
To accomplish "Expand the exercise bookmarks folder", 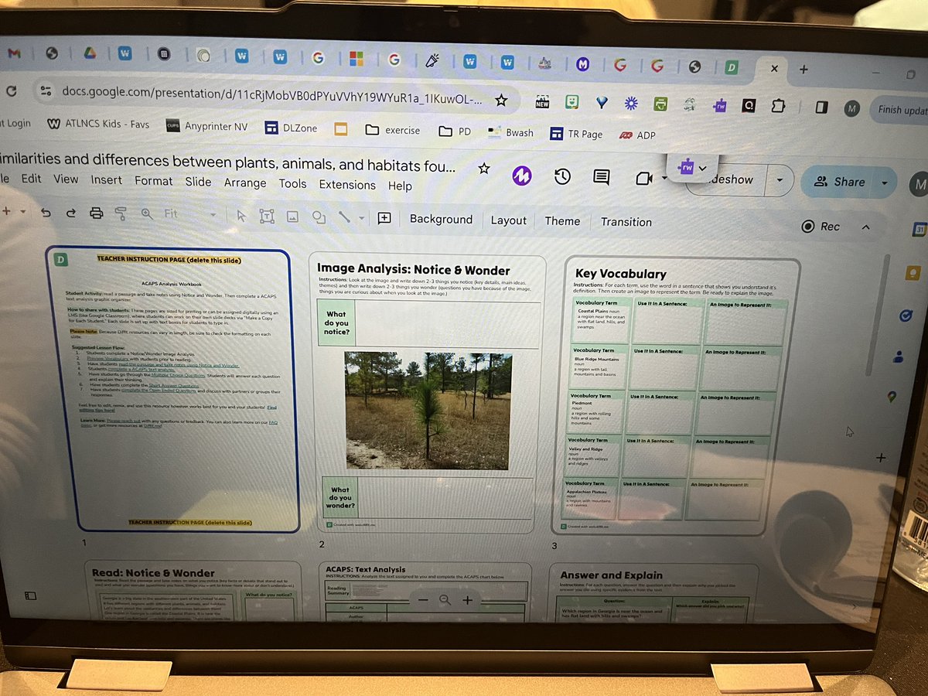I will click(x=392, y=130).
